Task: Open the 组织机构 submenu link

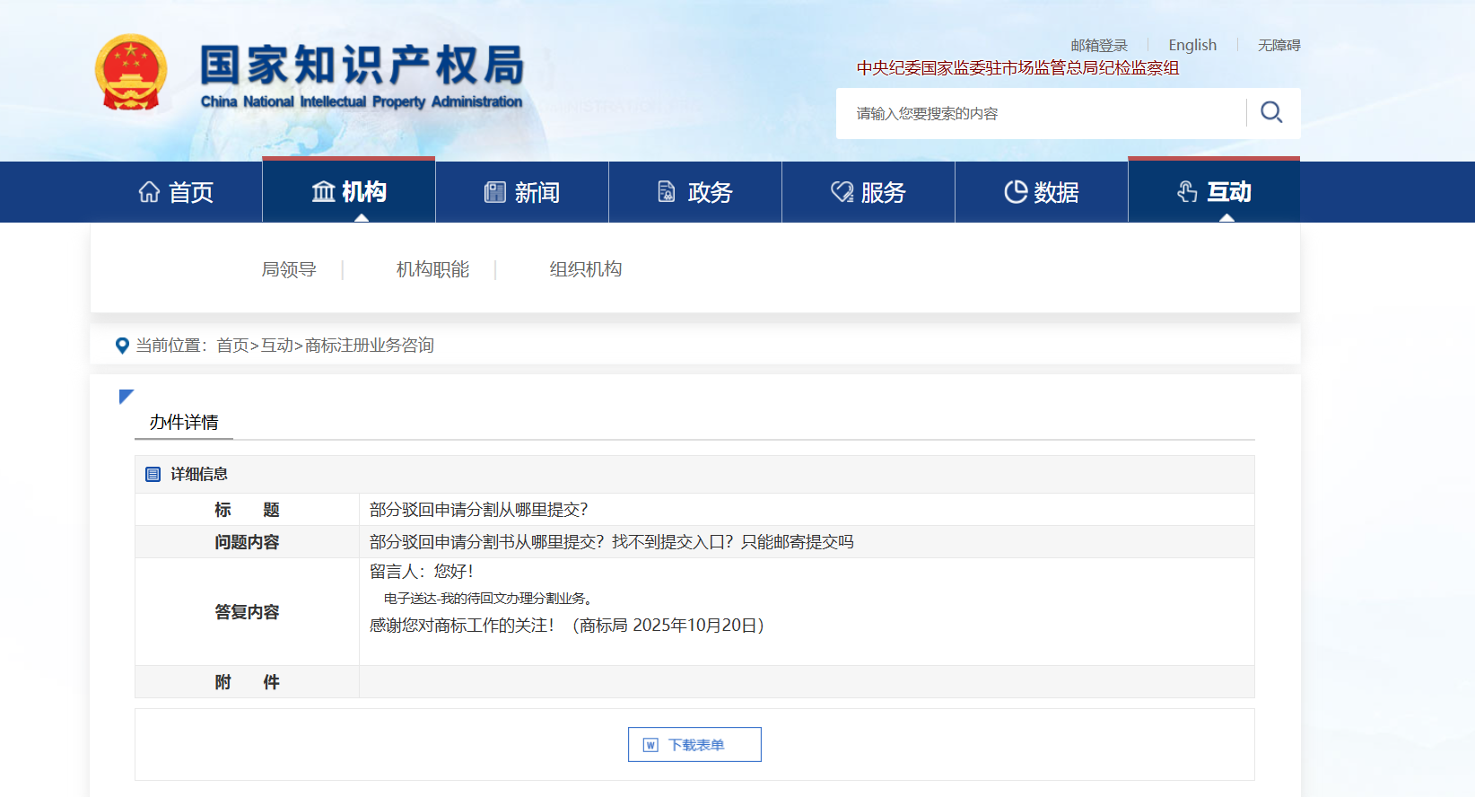Action: pos(585,269)
